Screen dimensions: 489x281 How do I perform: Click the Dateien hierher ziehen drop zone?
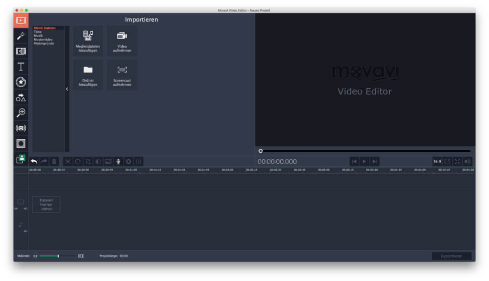pos(46,205)
